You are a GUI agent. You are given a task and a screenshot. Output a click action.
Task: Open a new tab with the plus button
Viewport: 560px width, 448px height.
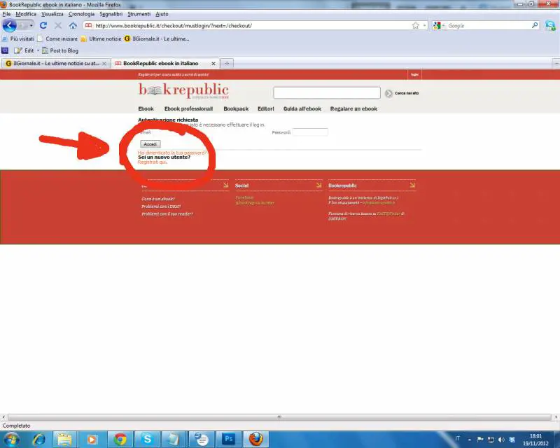226,63
